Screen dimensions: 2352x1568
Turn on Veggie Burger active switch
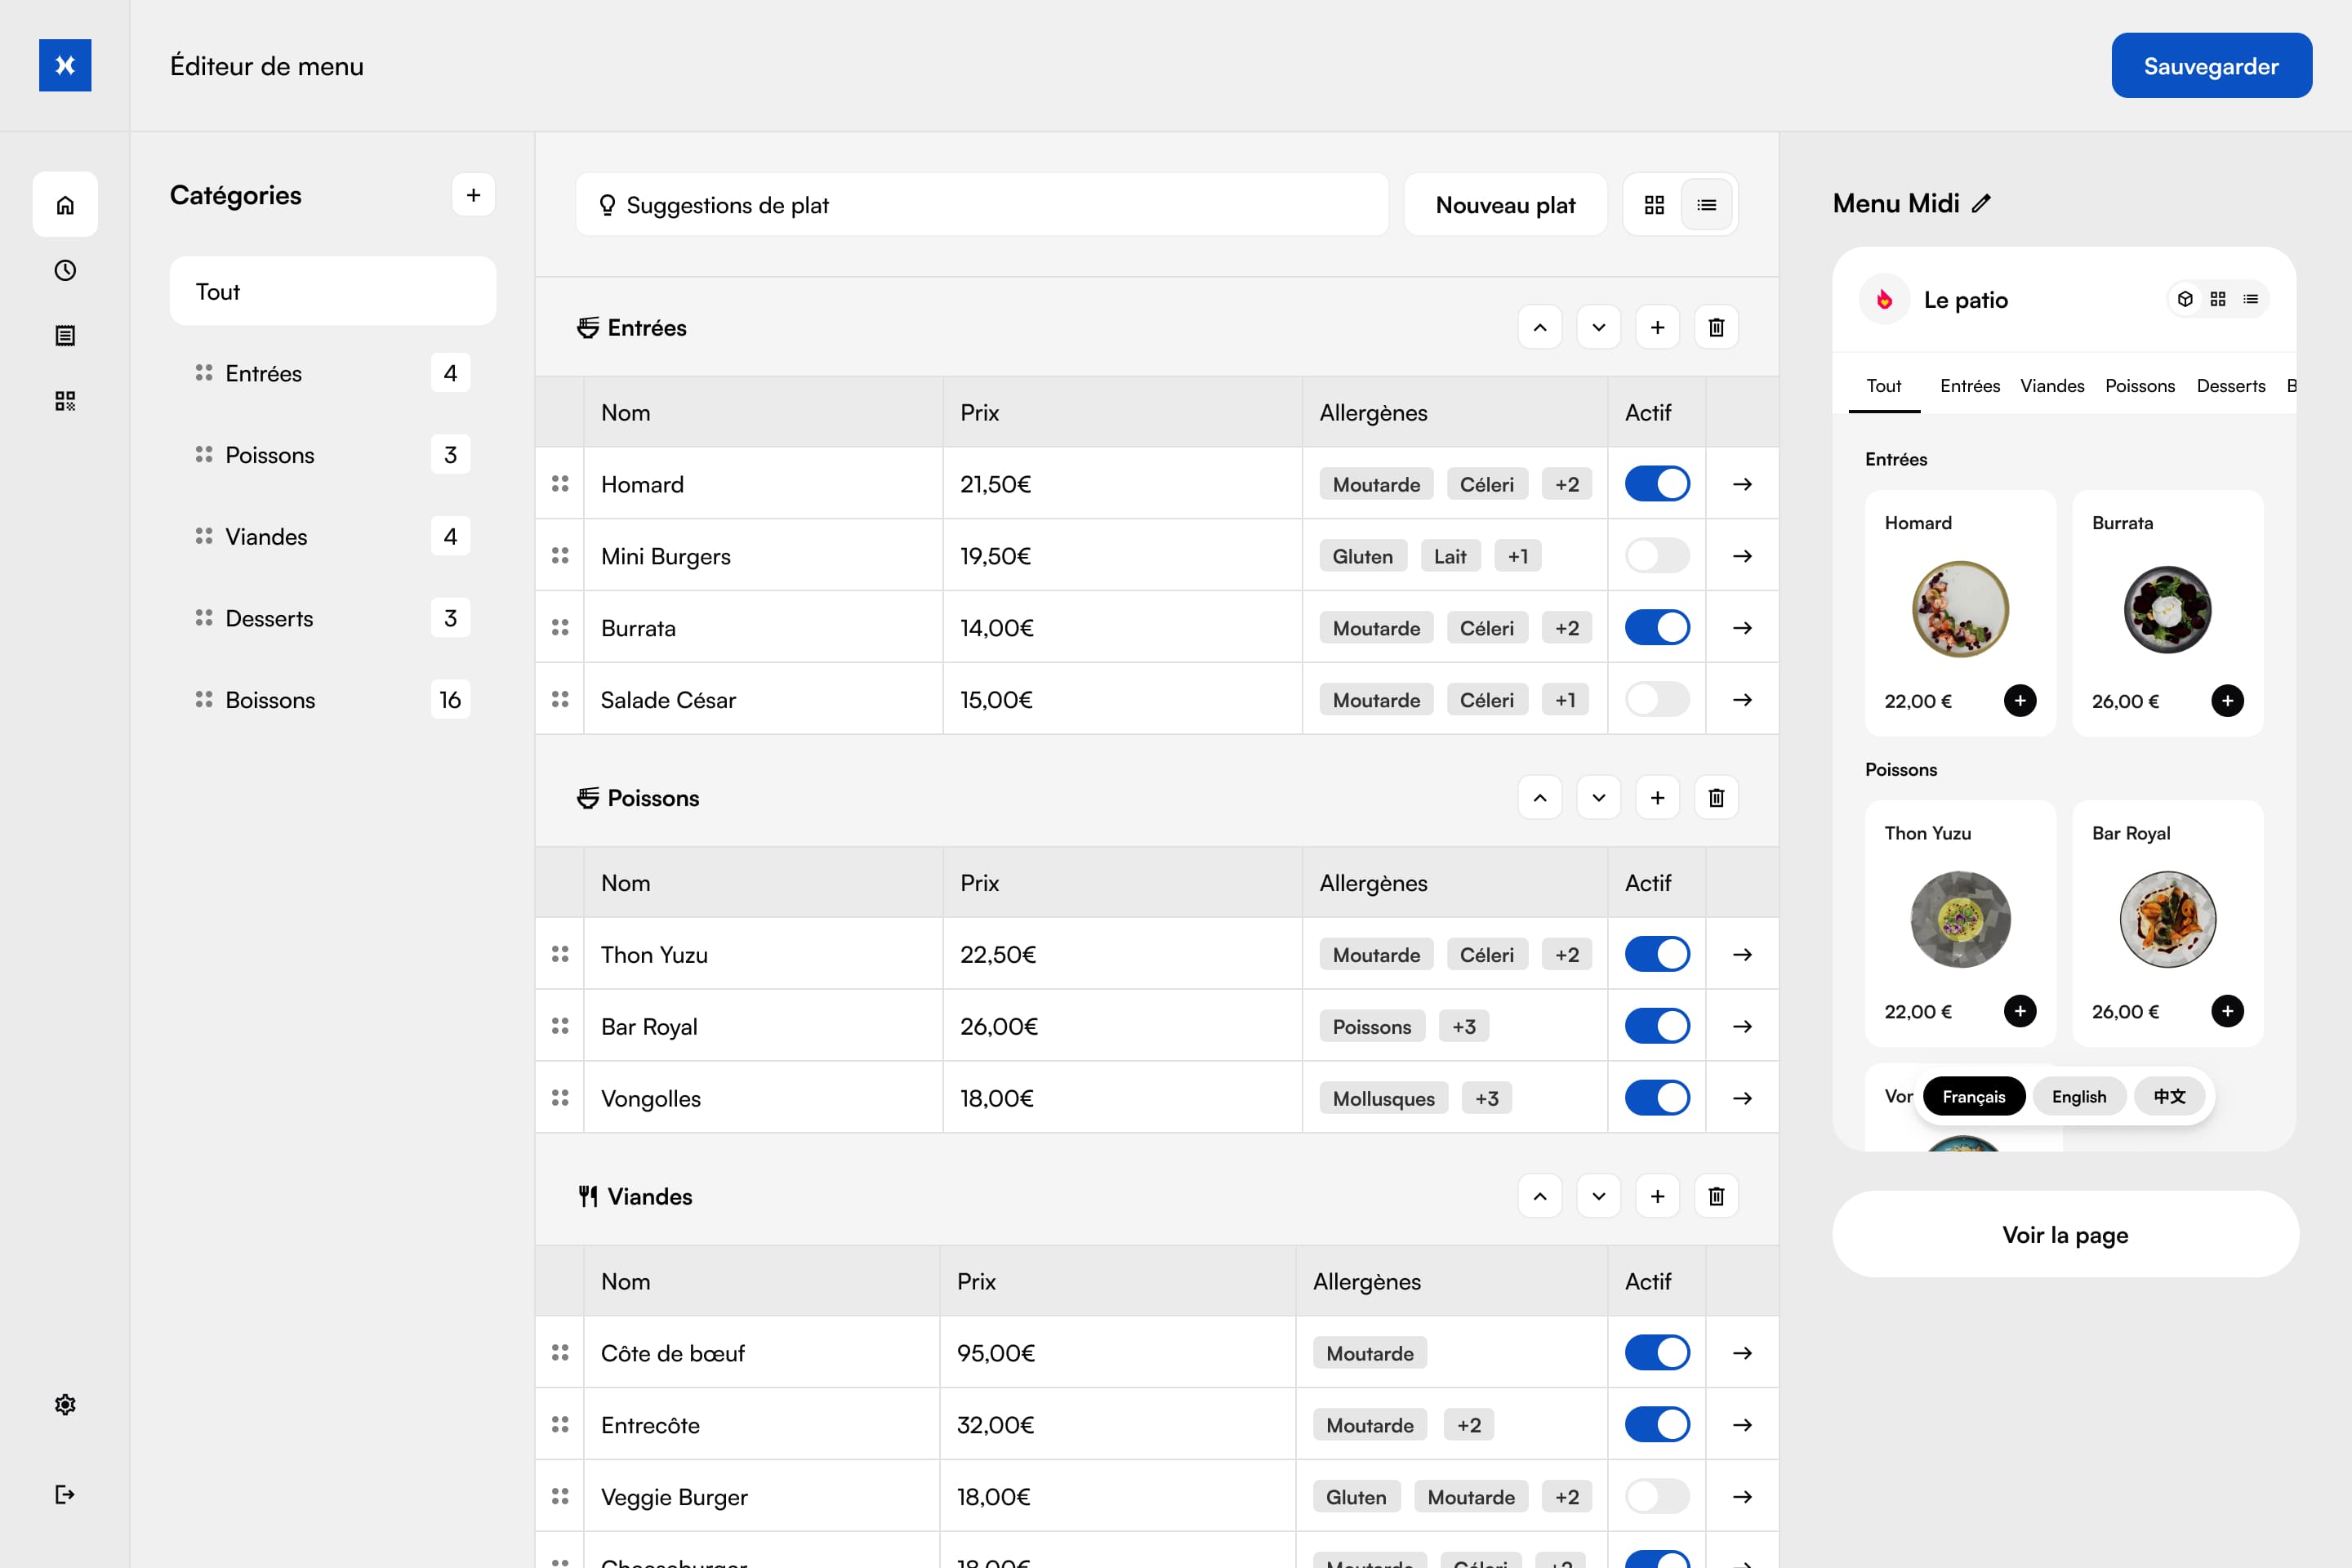1656,1497
